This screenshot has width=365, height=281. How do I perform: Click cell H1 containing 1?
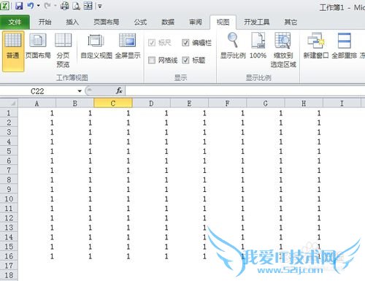click(x=304, y=113)
